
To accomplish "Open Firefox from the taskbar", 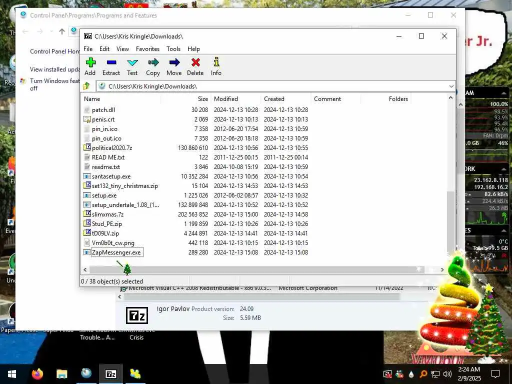I will tap(37, 374).
